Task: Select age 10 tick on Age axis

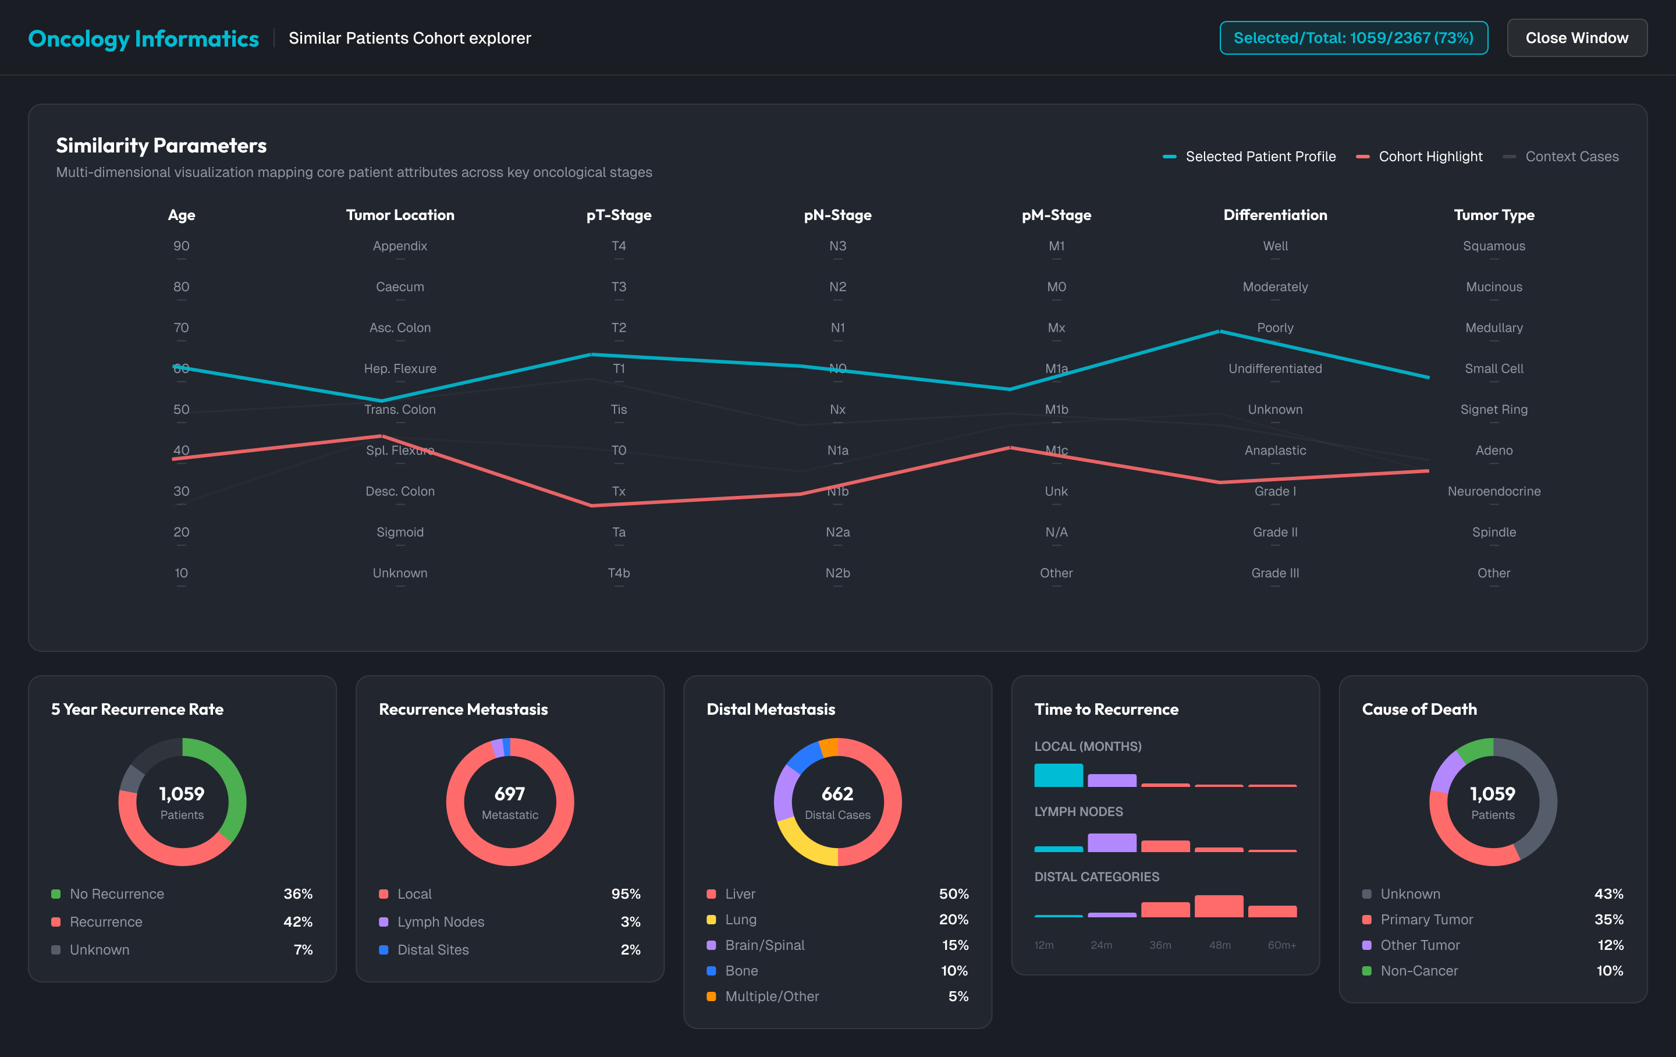Action: pyautogui.click(x=182, y=573)
